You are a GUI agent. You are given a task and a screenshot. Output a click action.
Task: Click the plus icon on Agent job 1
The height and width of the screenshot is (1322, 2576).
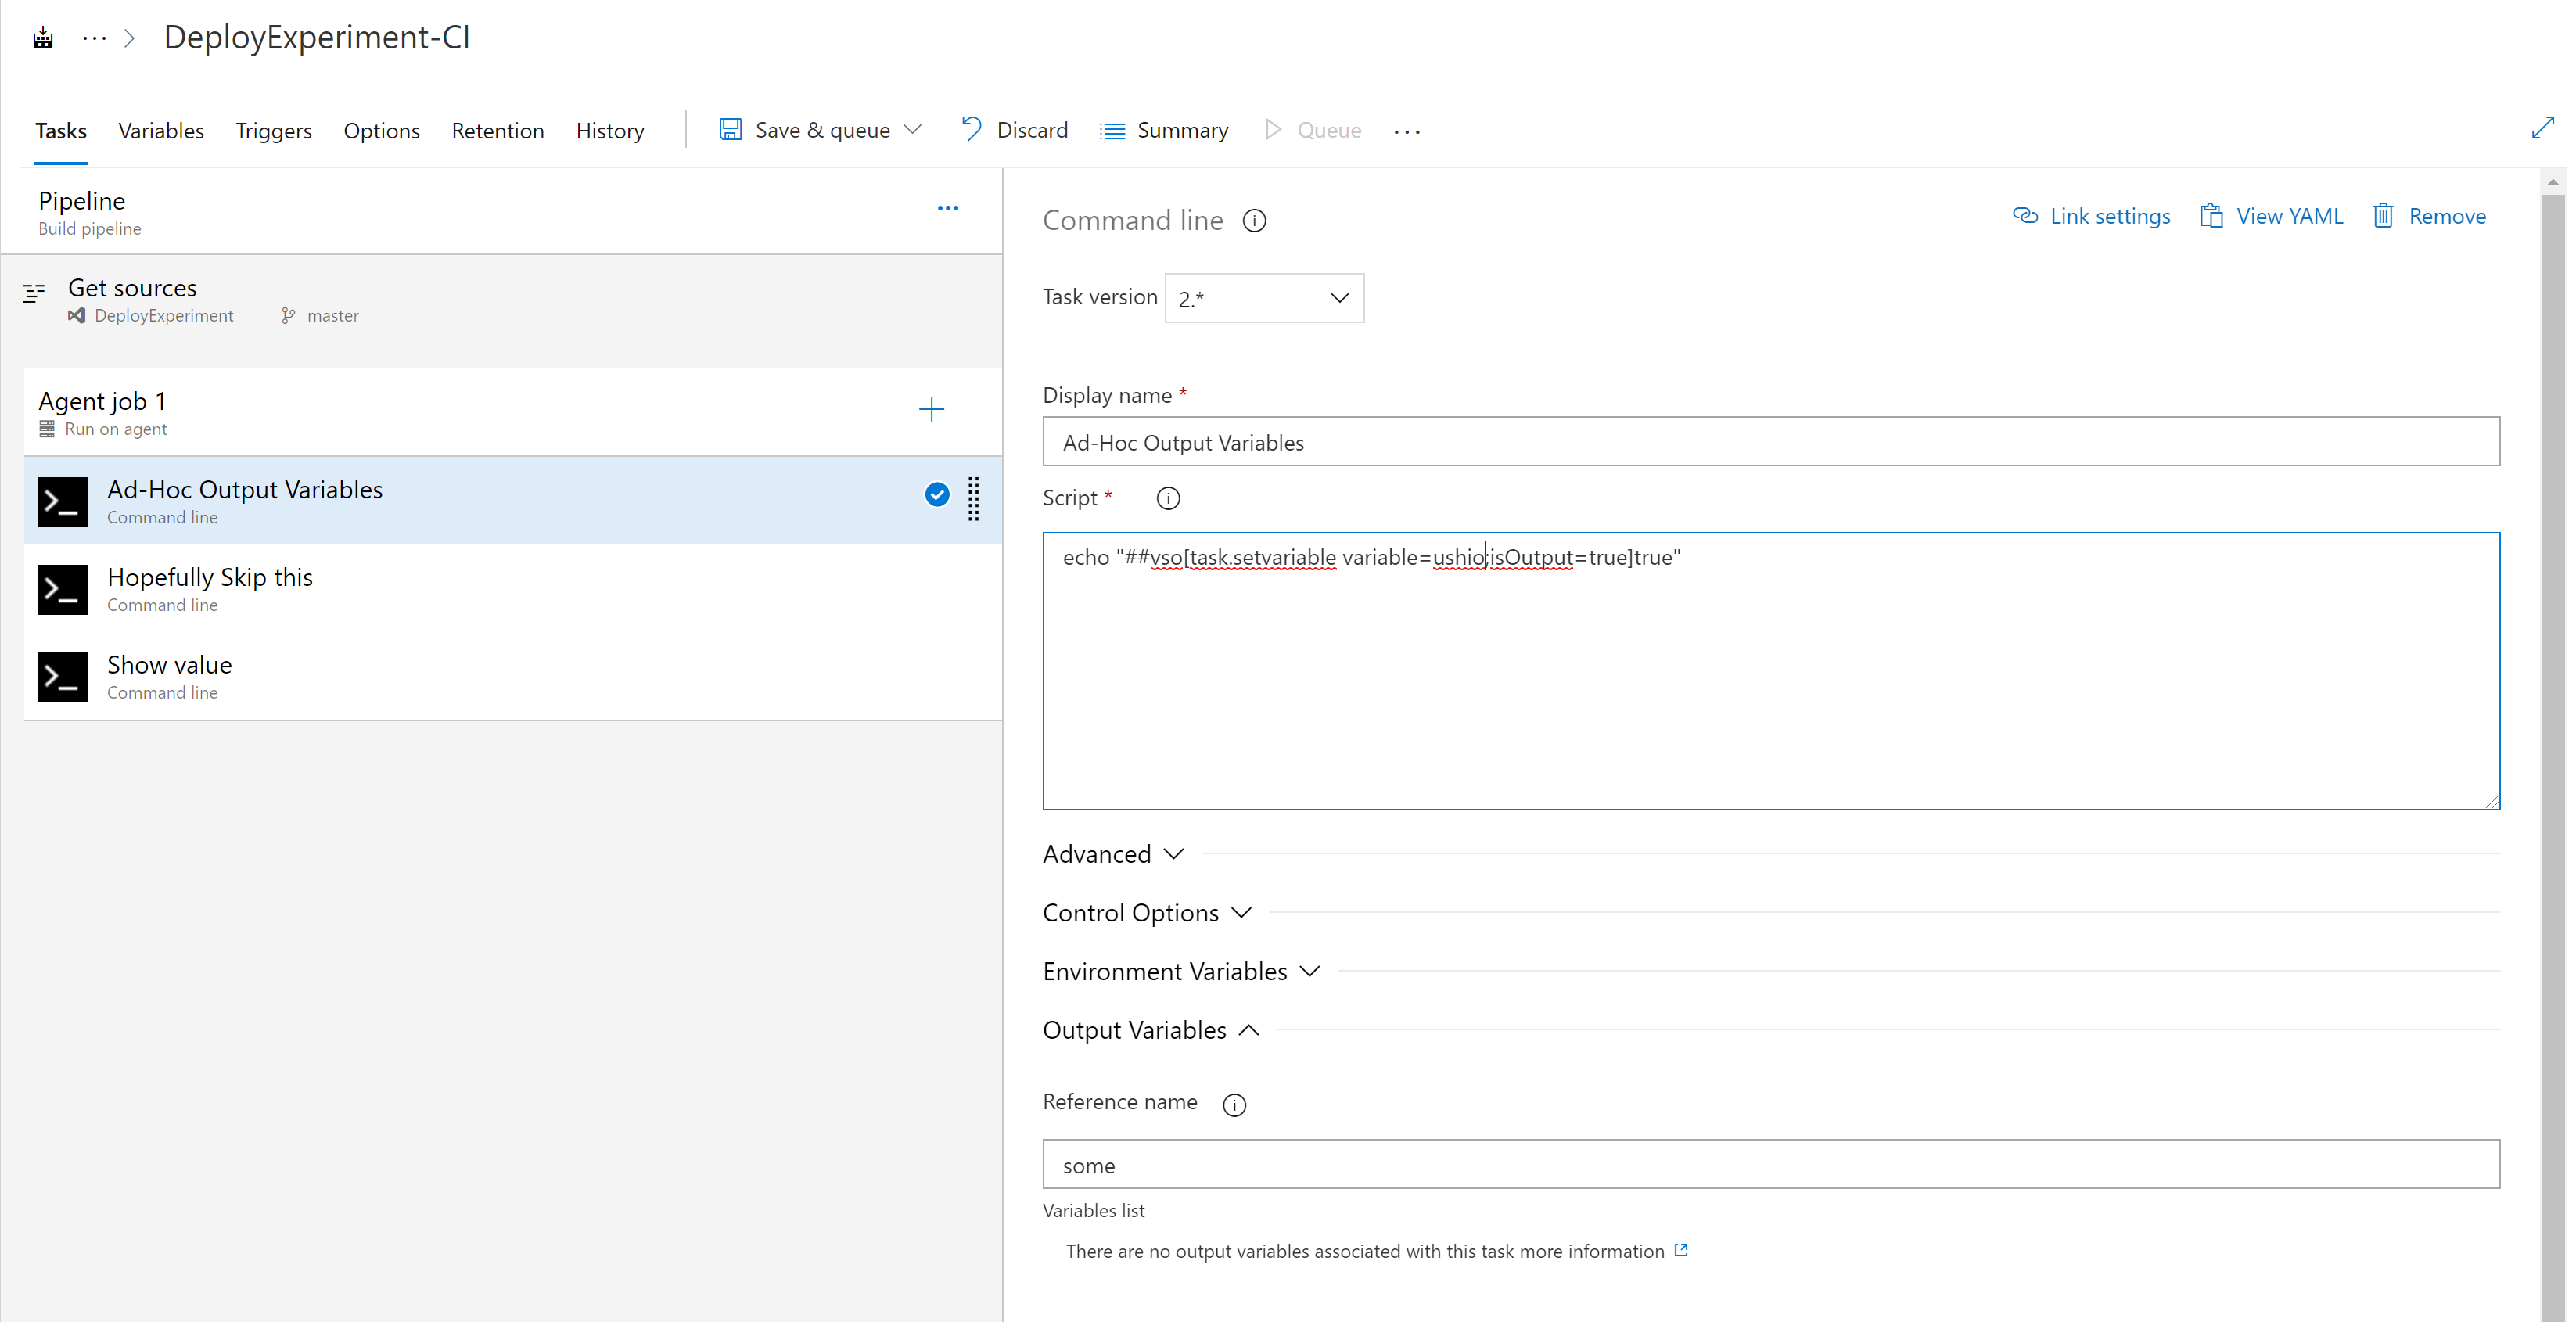931,409
